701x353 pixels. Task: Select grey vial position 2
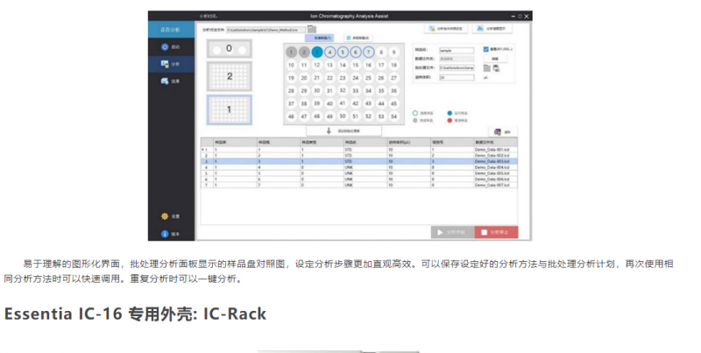(304, 53)
